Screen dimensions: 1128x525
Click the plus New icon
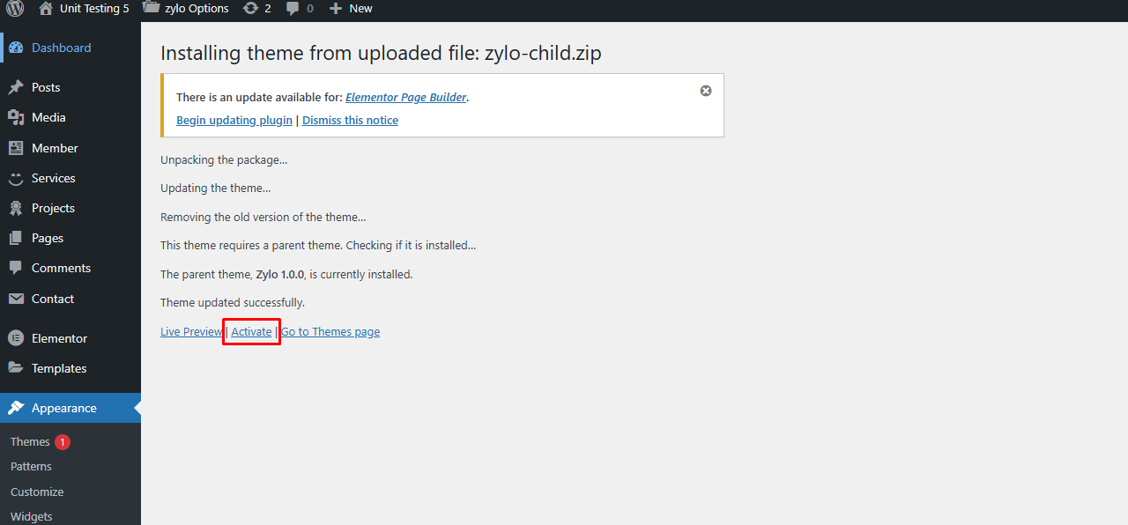[336, 9]
